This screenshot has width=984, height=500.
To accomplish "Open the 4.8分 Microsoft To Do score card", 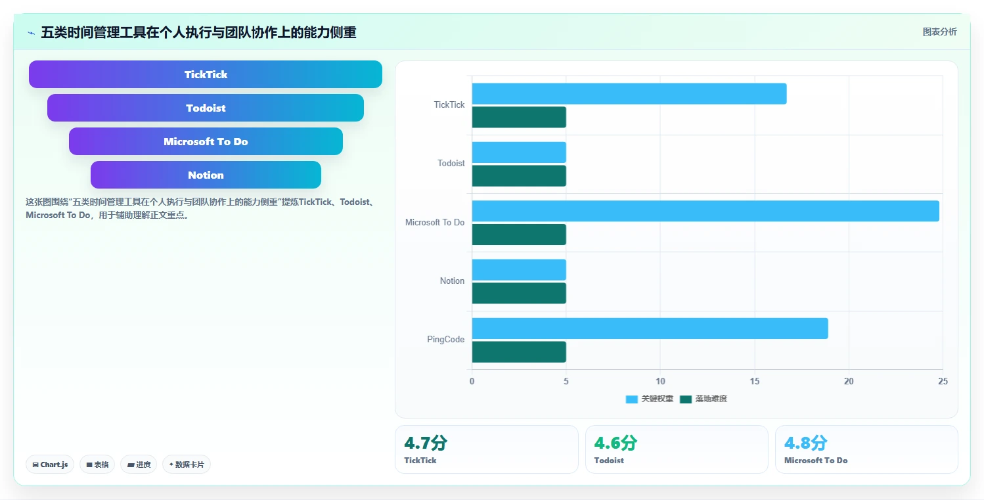I will point(866,449).
